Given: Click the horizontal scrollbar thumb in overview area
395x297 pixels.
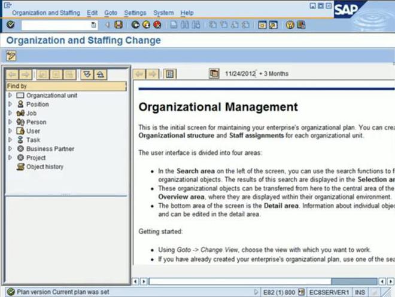Looking at the screenshot, I should tap(354, 281).
